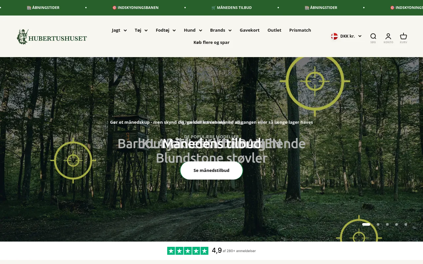Click the INDSKYDNINGSBANEN target icon in top bar
Viewport: 423px width, 264px height.
click(x=115, y=7)
